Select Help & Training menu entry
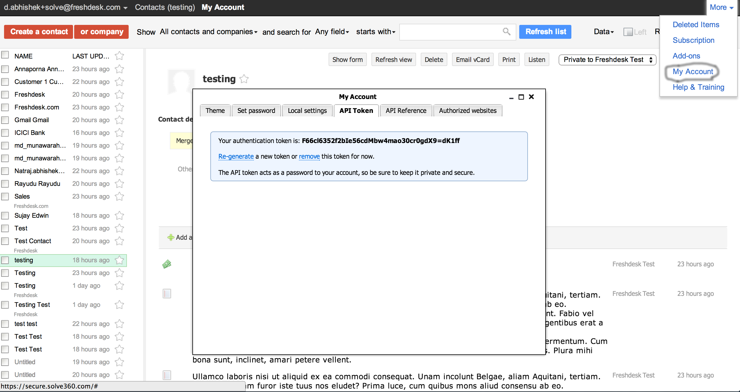Screen dimensions: 740x392 [699, 87]
